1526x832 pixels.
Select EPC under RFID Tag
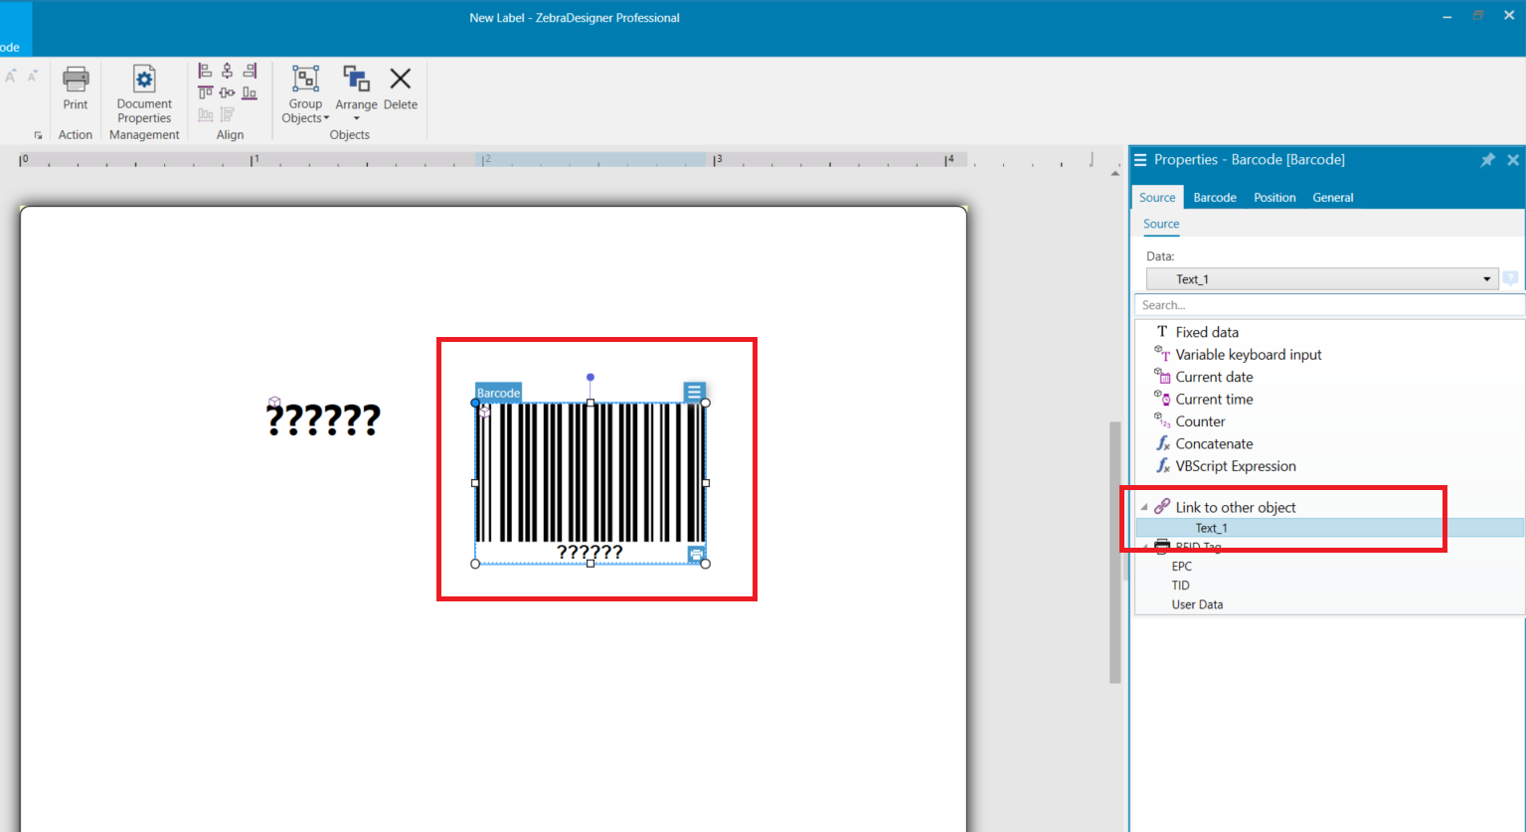tap(1181, 567)
